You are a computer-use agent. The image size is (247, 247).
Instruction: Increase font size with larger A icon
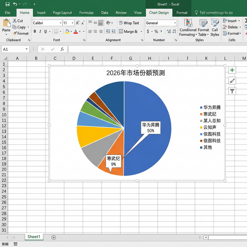pyautogui.click(x=78, y=23)
